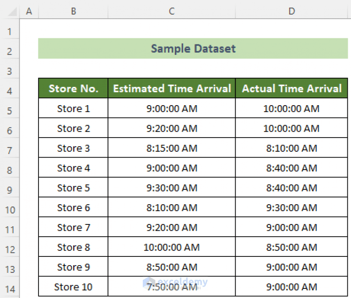Image resolution: width=351 pixels, height=298 pixels.
Task: Click the Store 2 cell
Action: coord(73,128)
